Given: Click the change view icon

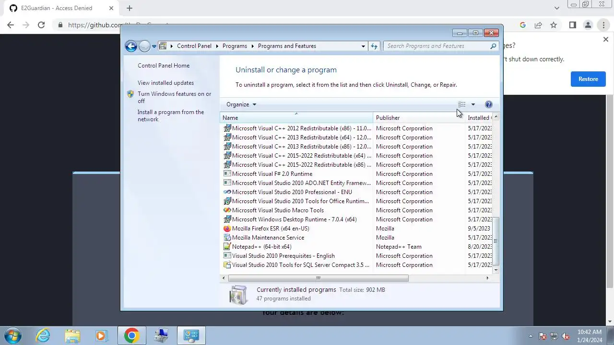Looking at the screenshot, I should pos(461,104).
